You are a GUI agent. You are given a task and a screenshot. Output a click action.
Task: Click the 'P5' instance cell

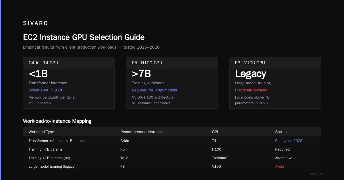pos(123,149)
